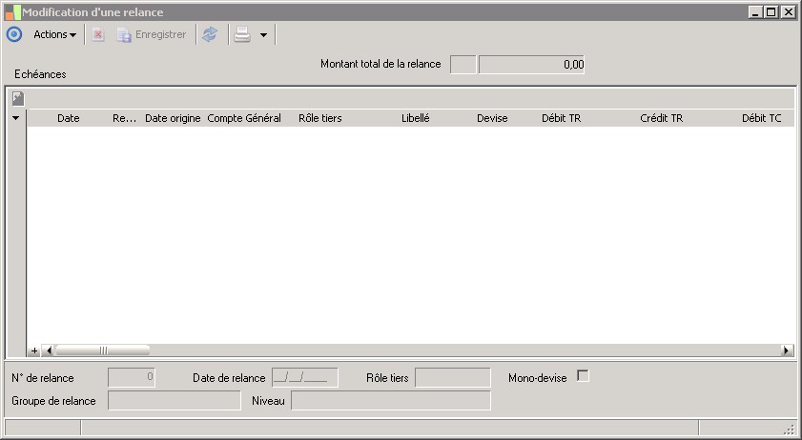Click Date origine column header
The image size is (802, 440).
click(x=173, y=118)
